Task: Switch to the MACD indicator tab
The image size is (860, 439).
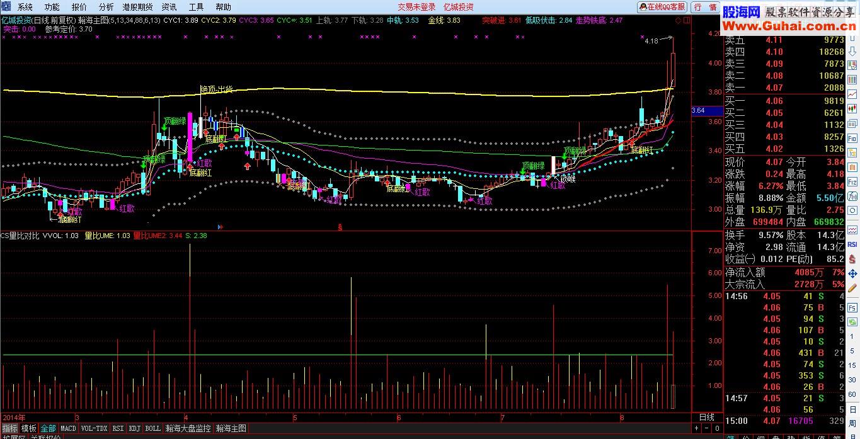Action: click(x=68, y=428)
